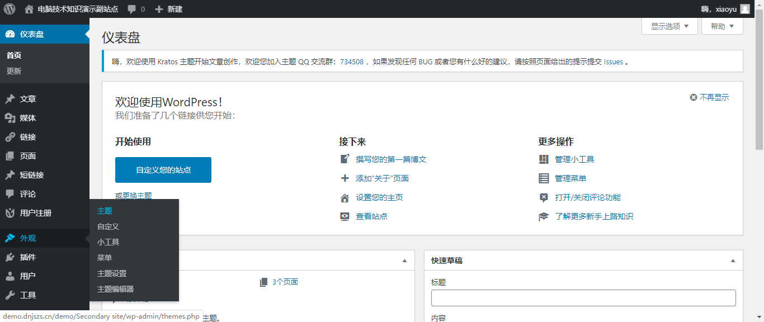
Task: Click the 自定义您的站点 button
Action: [163, 170]
